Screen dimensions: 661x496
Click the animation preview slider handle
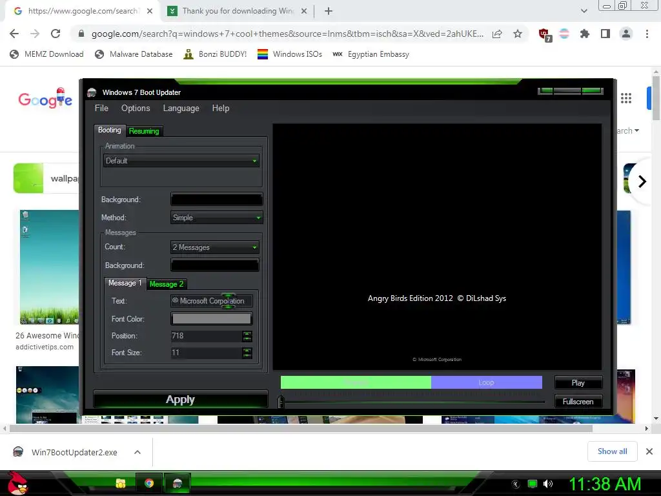(x=281, y=402)
